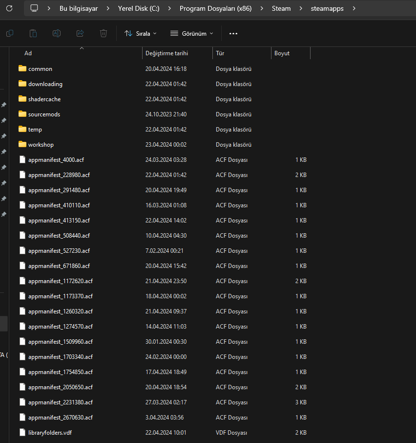
Task: Click file icon of appmanifest_2670630.acf
Action: tap(22, 417)
